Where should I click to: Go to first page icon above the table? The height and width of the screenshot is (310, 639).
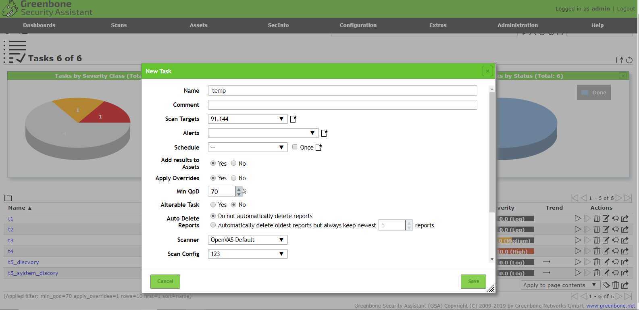574,198
